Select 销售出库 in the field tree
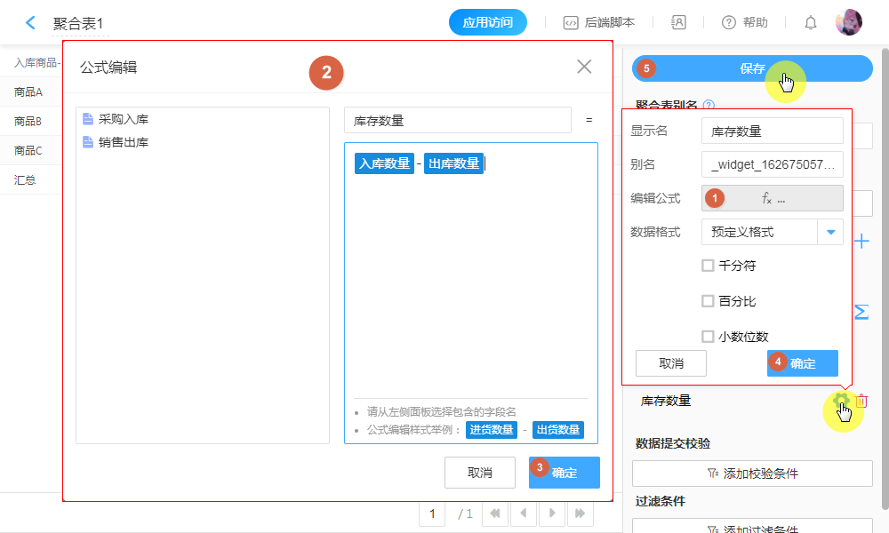 (123, 142)
